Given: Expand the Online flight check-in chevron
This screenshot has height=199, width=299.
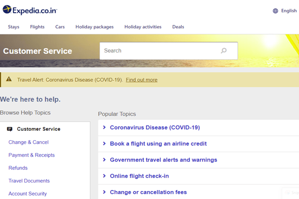Looking at the screenshot, I should click(104, 176).
